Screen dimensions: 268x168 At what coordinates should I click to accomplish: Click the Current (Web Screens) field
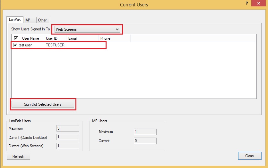pos(68,146)
